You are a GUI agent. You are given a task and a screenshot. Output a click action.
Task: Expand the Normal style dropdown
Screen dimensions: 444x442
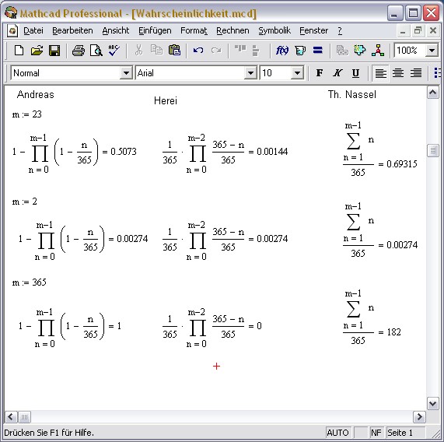(x=126, y=73)
